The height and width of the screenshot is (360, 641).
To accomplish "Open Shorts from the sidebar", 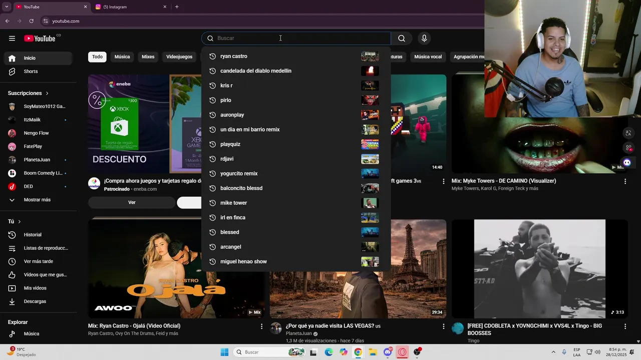I will (38, 71).
